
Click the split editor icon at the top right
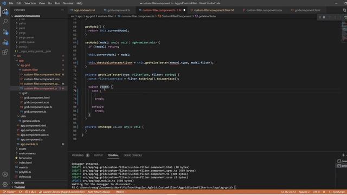click(x=345, y=10)
